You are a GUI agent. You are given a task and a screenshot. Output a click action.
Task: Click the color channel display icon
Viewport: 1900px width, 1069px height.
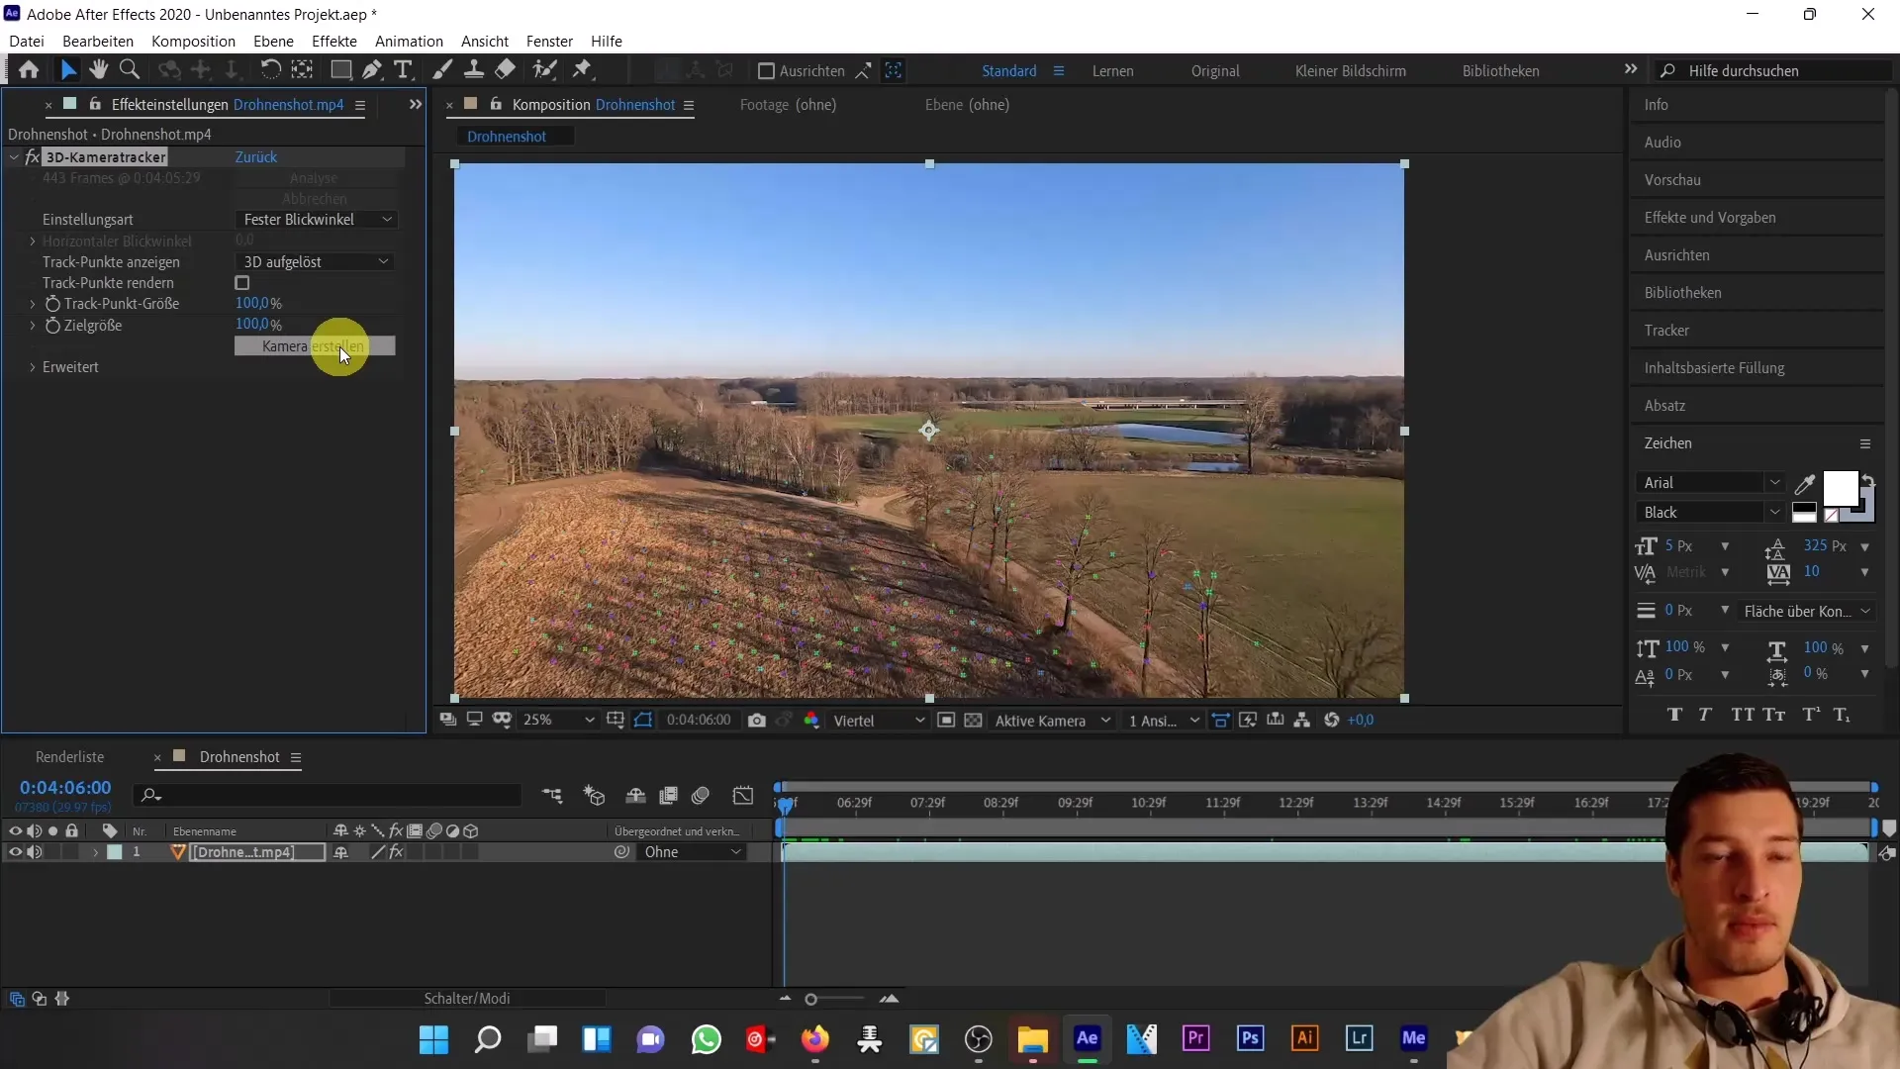(811, 721)
